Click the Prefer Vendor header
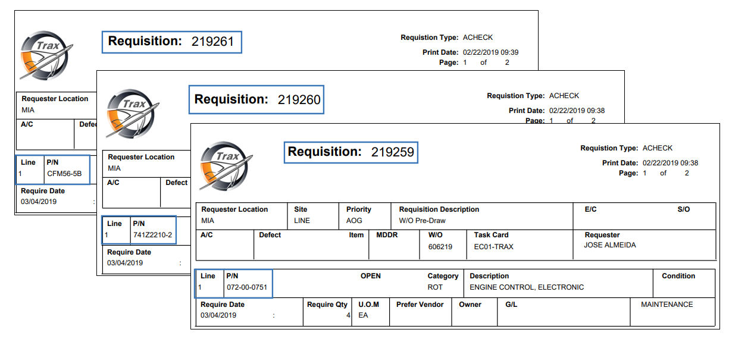This screenshot has width=729, height=339. click(x=420, y=305)
